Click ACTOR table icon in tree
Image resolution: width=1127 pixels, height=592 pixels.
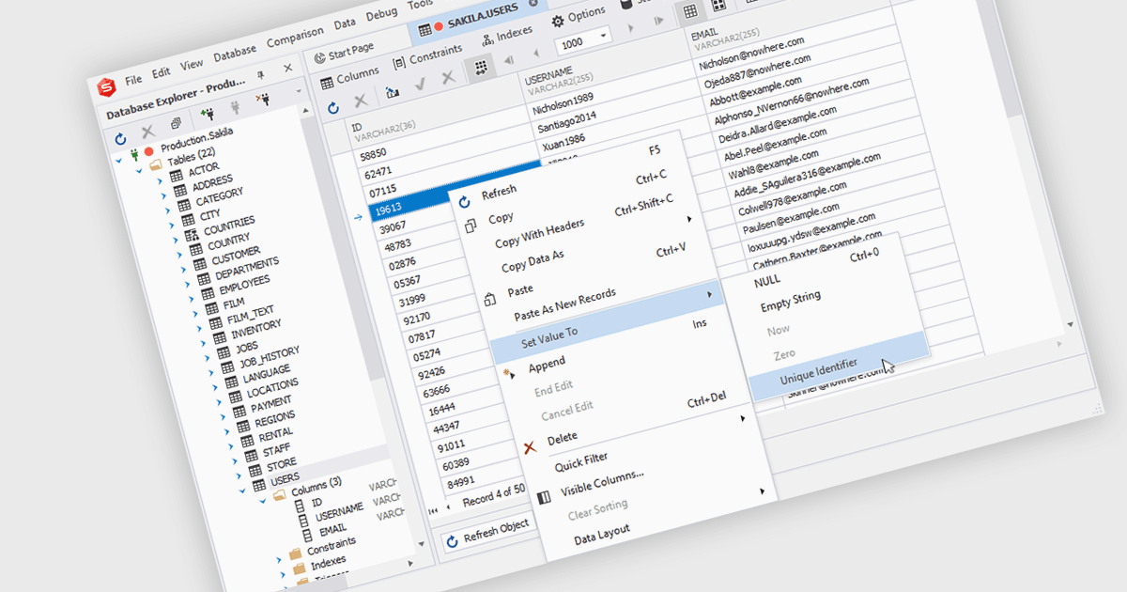coord(177,176)
